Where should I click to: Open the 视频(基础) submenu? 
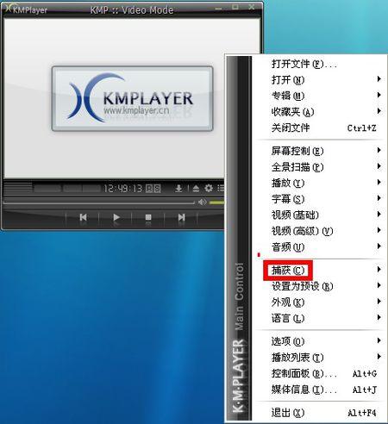tap(320, 215)
